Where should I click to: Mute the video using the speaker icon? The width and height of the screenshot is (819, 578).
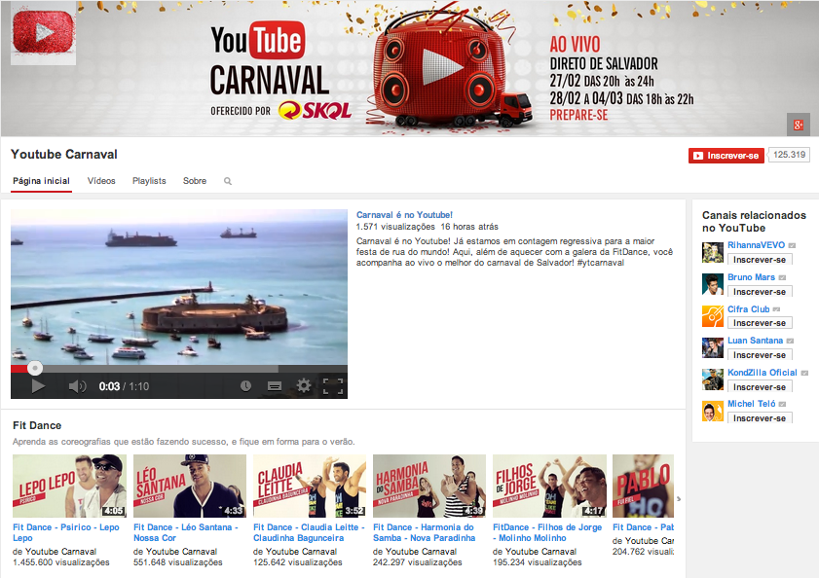click(77, 386)
